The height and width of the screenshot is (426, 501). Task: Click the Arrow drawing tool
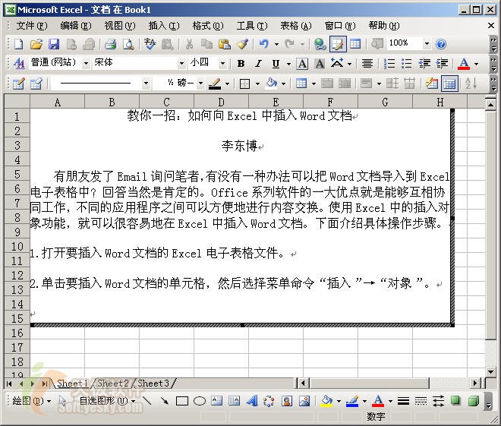coord(165,401)
